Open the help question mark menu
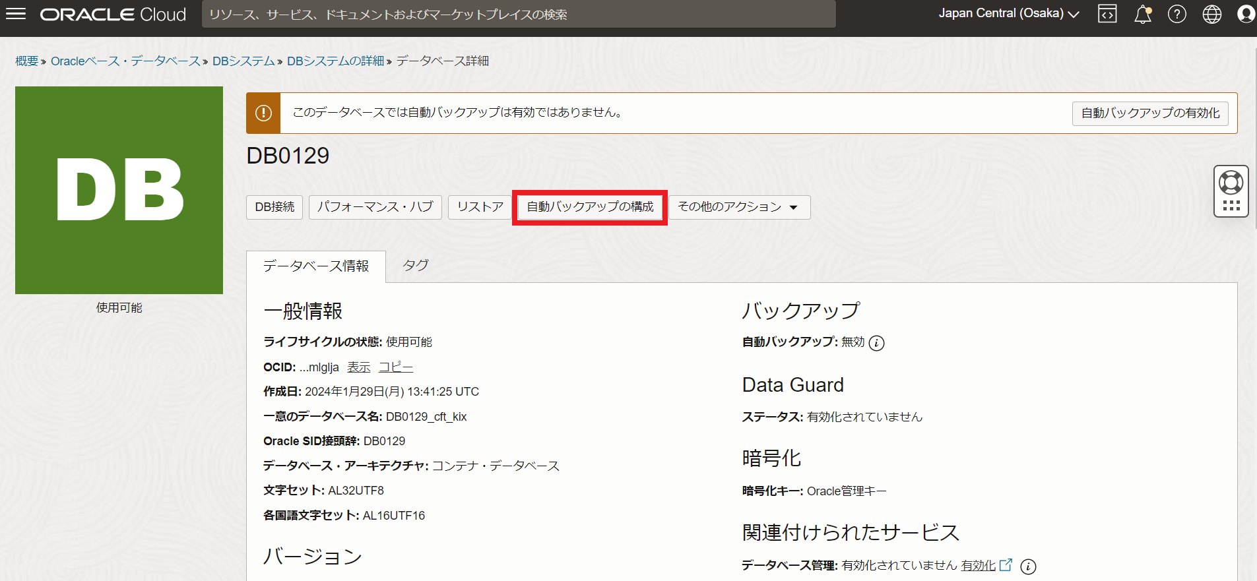Image resolution: width=1257 pixels, height=581 pixels. click(x=1176, y=14)
